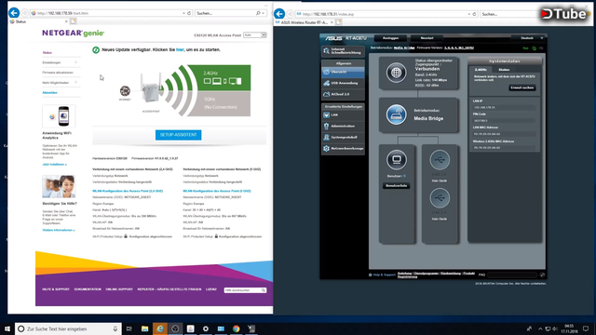This screenshot has width=596, height=335.
Task: Click Abmelden in the Netgear sidebar
Action: click(x=49, y=93)
